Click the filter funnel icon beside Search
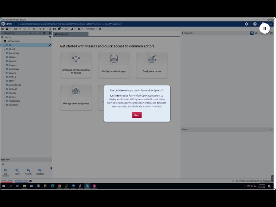The height and width of the screenshot is (207, 276). tap(50, 37)
